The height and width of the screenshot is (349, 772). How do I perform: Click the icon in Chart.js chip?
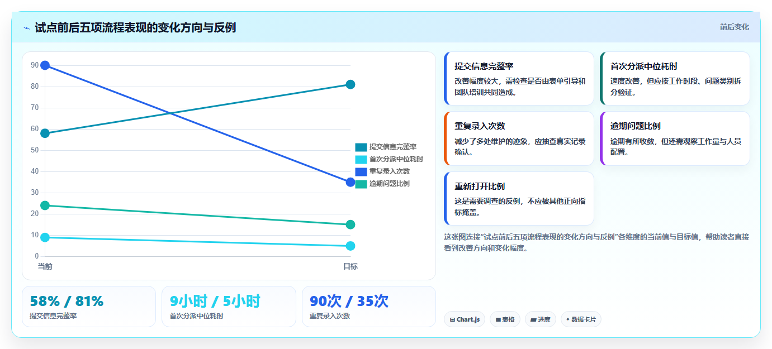(452, 320)
